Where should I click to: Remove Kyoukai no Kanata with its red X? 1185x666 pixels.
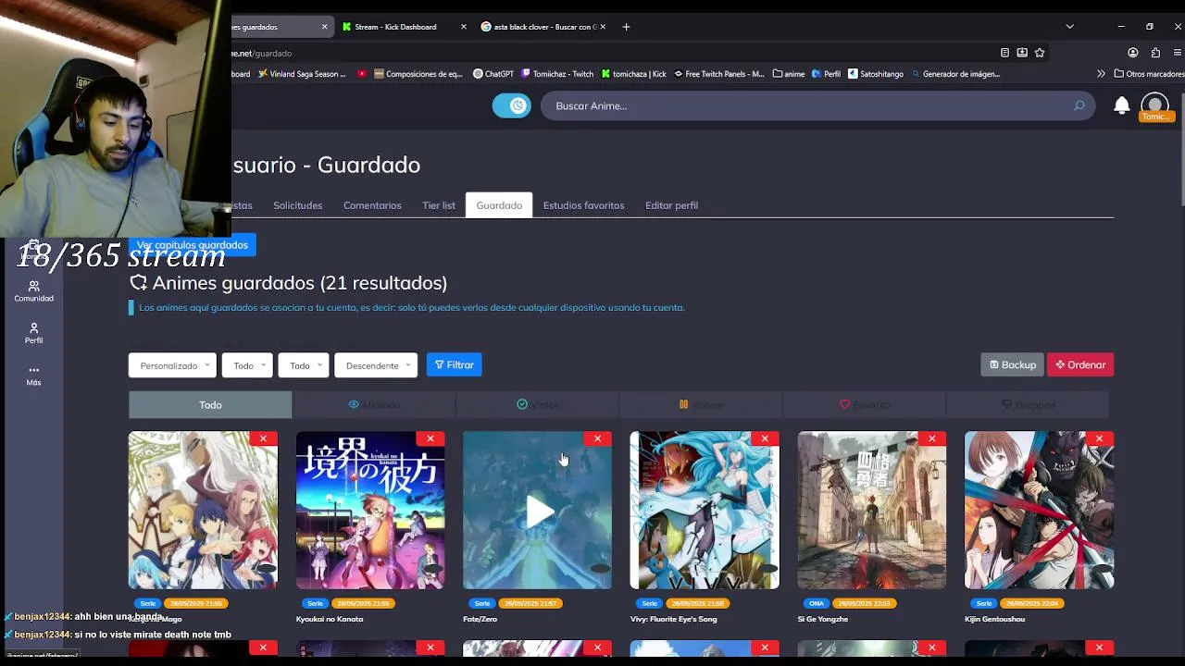(x=430, y=438)
